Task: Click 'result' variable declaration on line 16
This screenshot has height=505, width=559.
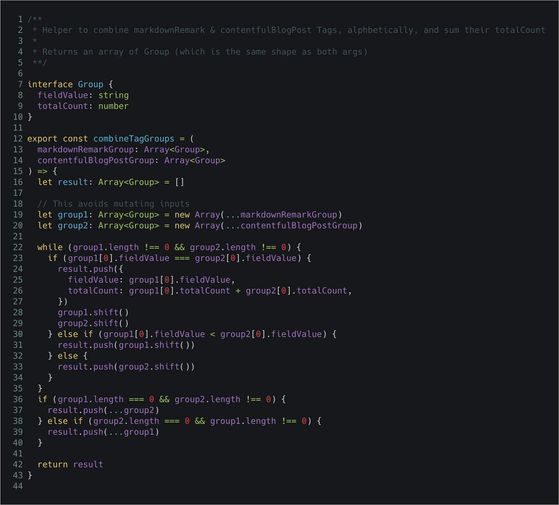Action: click(x=73, y=182)
